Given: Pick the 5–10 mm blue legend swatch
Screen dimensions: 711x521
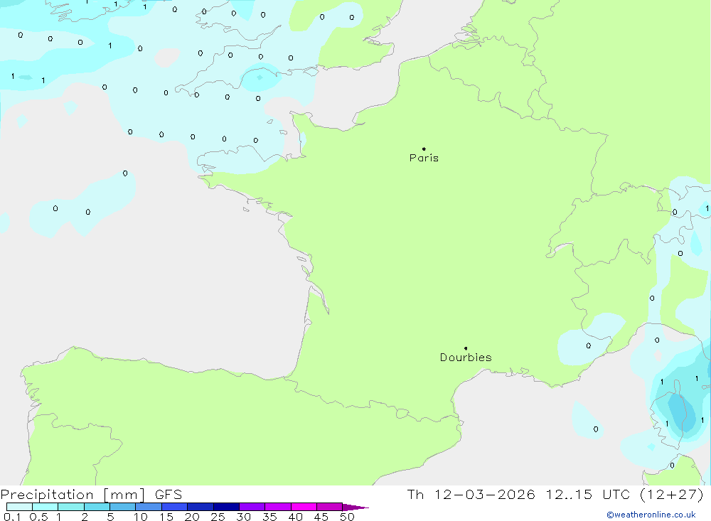Looking at the screenshot, I should (x=123, y=507).
